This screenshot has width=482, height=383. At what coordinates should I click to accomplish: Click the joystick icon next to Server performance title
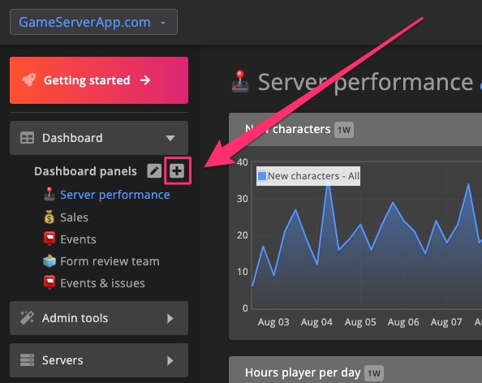click(x=240, y=81)
